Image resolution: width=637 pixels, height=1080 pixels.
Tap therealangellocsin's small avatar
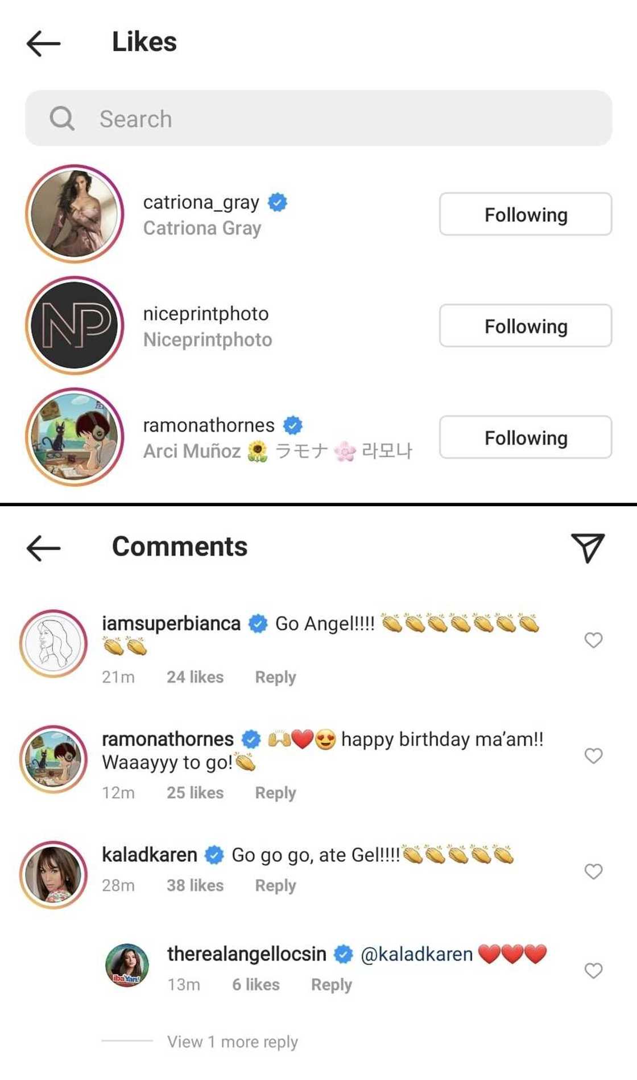click(x=127, y=966)
